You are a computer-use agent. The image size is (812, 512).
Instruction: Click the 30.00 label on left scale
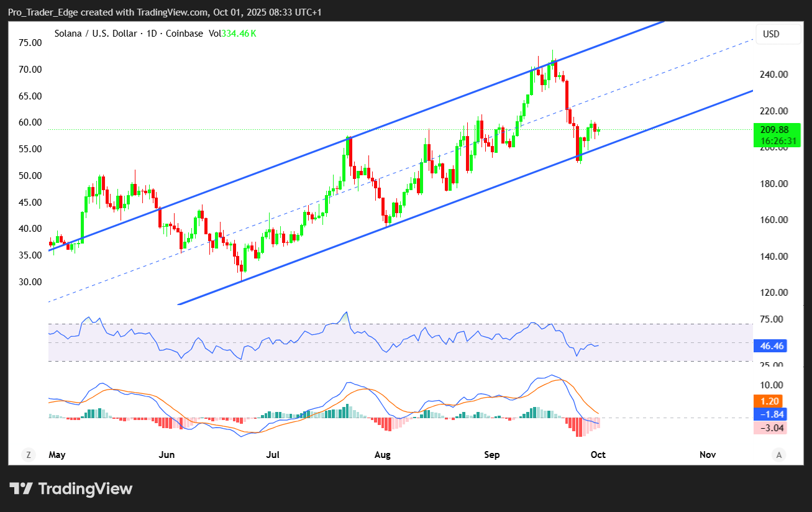(x=30, y=281)
